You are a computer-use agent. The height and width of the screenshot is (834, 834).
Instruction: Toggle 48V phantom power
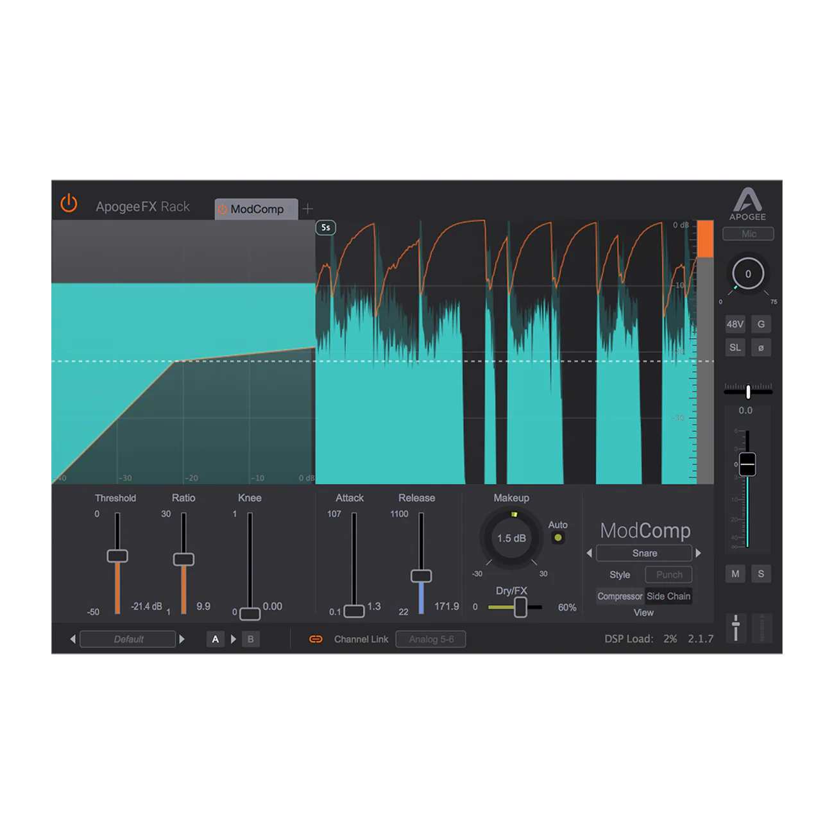735,324
